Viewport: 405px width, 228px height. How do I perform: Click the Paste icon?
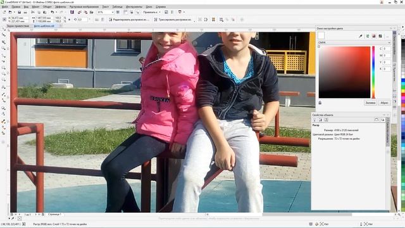point(45,12)
